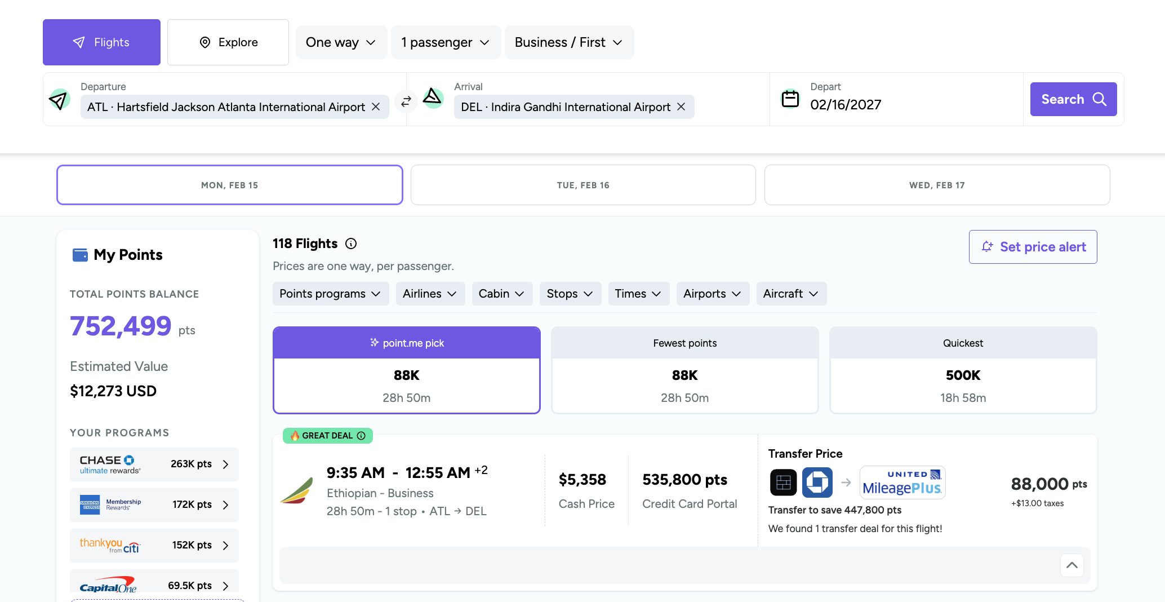Click the calendar icon beside Depart
The height and width of the screenshot is (602, 1165).
790,99
